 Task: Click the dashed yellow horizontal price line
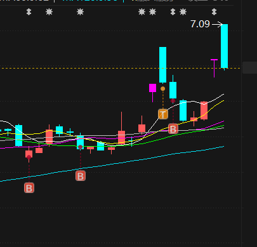[x=120, y=68]
